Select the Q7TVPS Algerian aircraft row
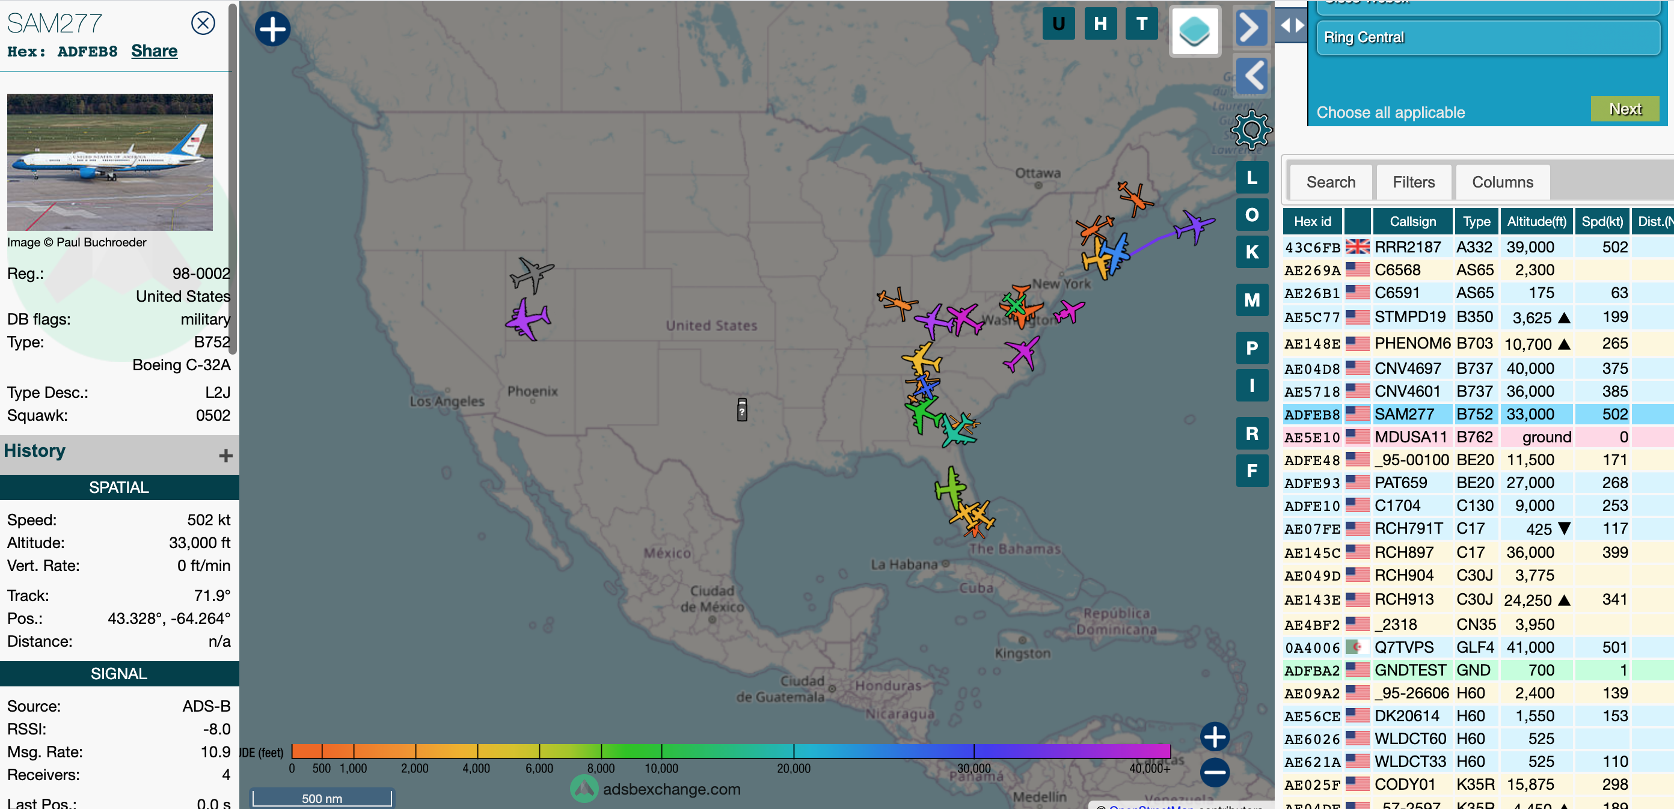Viewport: 1674px width, 809px height. tap(1479, 648)
